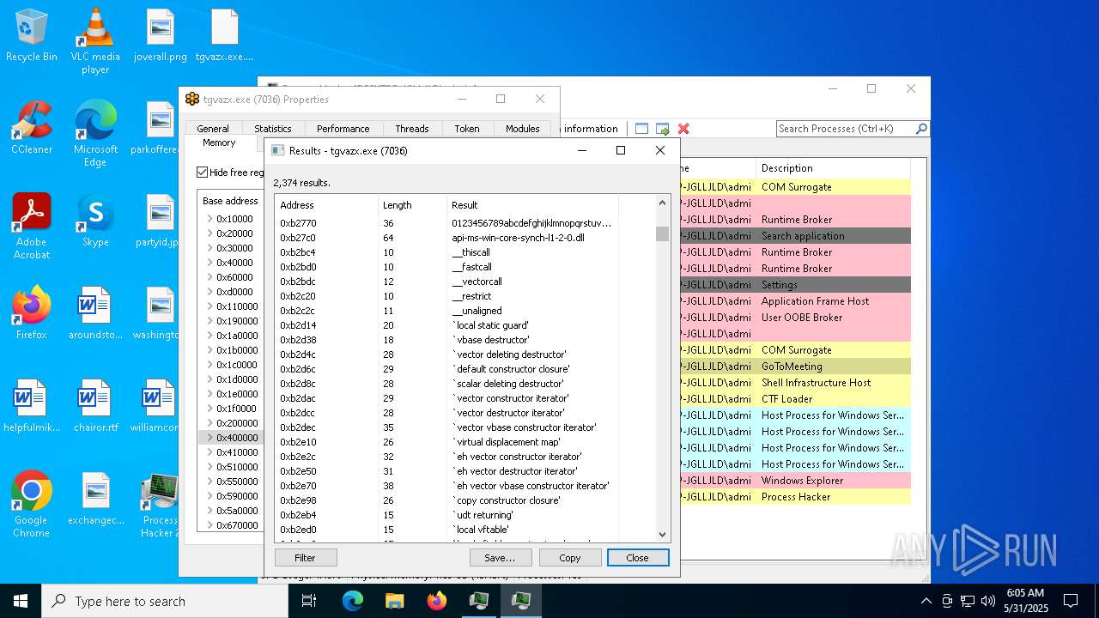Expand memory region 0x110000
This screenshot has height=618, width=1099.
pos(209,306)
